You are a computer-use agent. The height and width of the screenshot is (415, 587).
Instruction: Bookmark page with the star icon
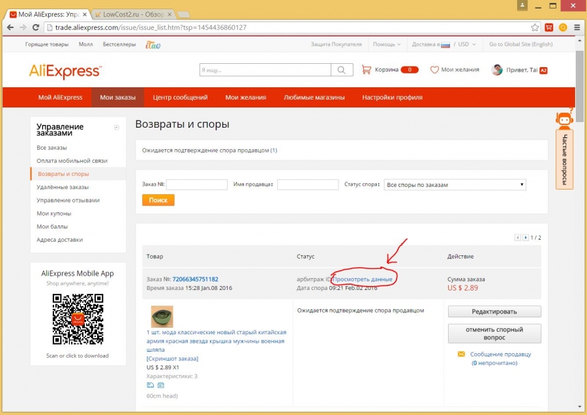point(535,27)
